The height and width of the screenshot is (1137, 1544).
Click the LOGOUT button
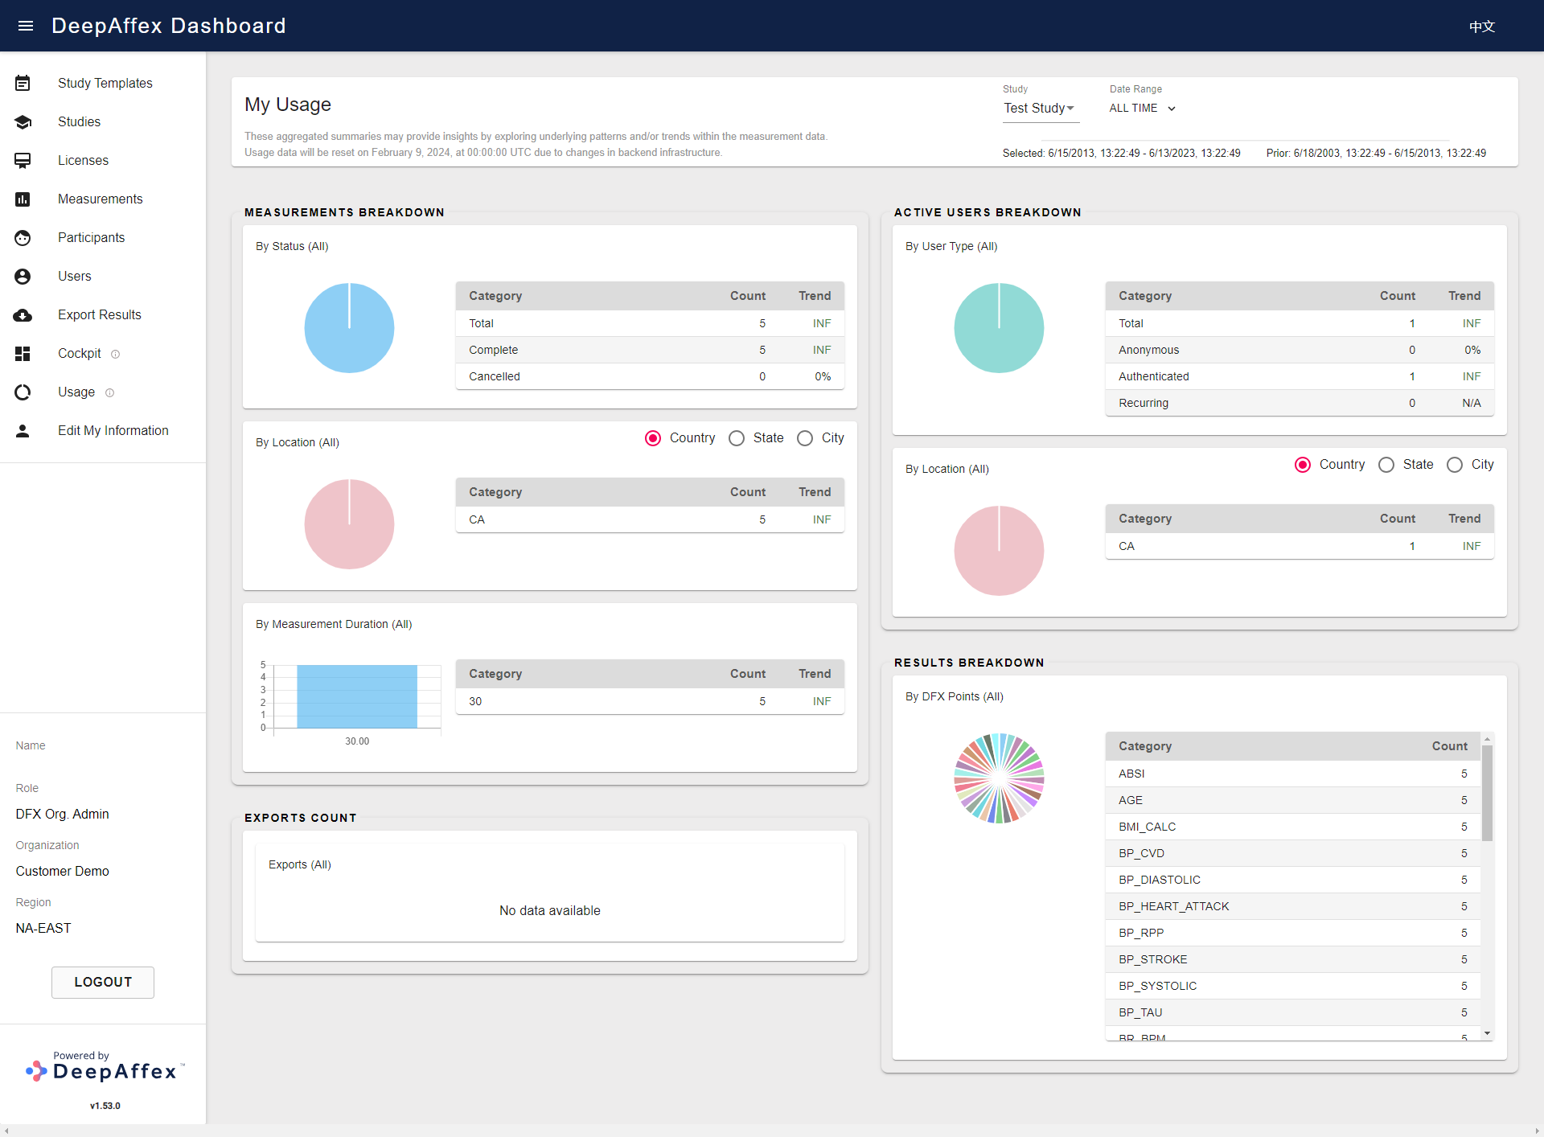(103, 982)
